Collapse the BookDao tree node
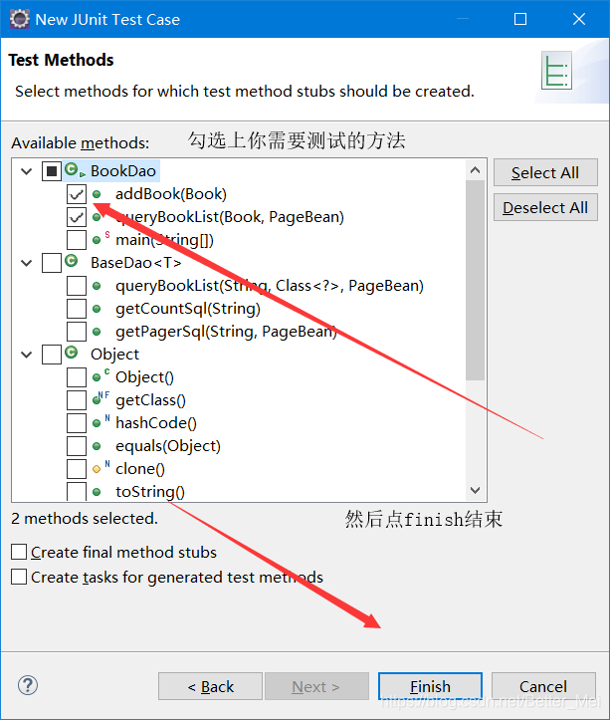The image size is (610, 720). click(27, 171)
